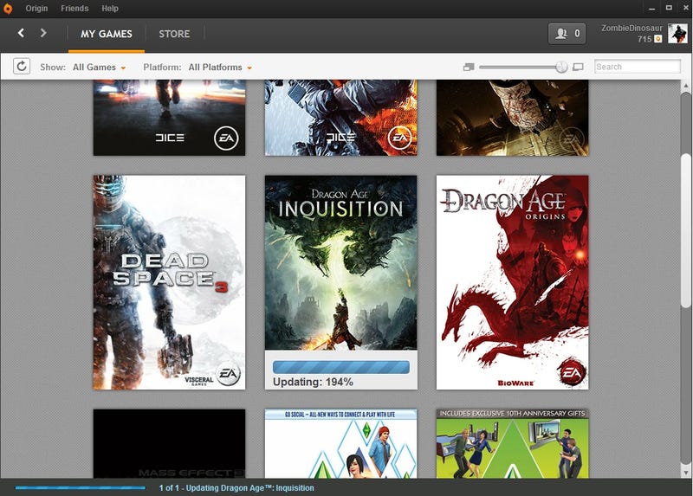The image size is (693, 496).
Task: Switch to small tile size icon
Action: click(x=469, y=68)
